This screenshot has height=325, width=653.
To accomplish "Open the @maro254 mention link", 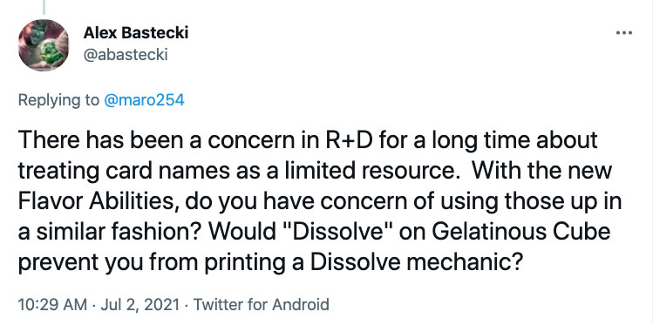I will point(144,100).
